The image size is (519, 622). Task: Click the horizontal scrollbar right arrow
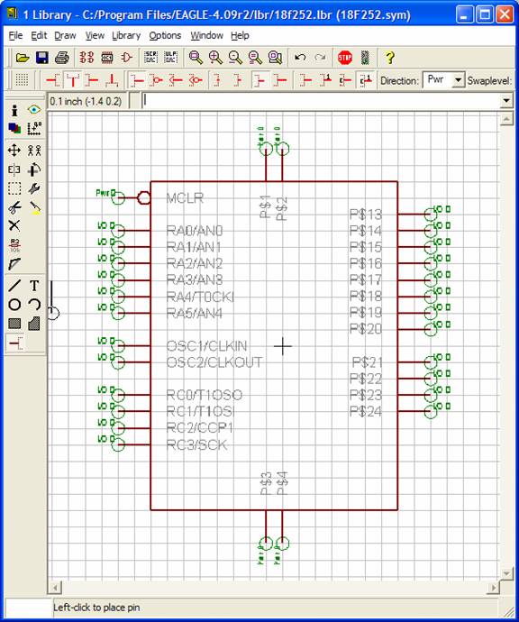tap(494, 587)
